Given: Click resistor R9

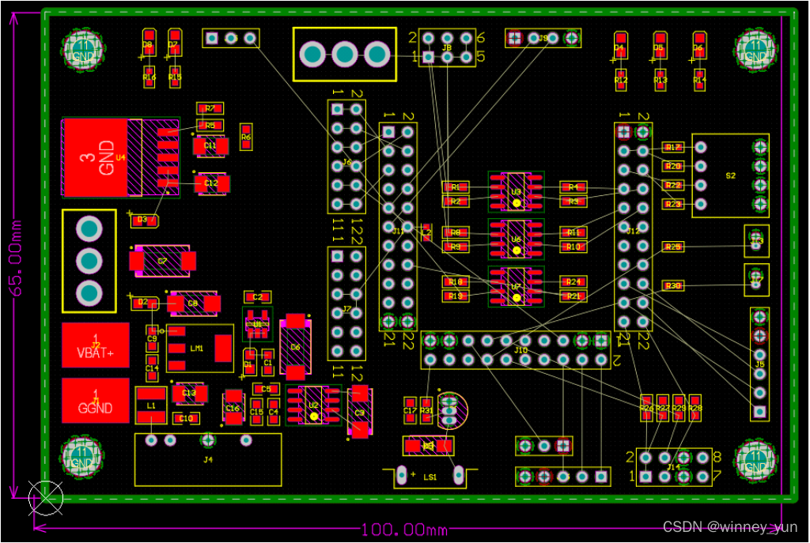Looking at the screenshot, I should (x=456, y=247).
